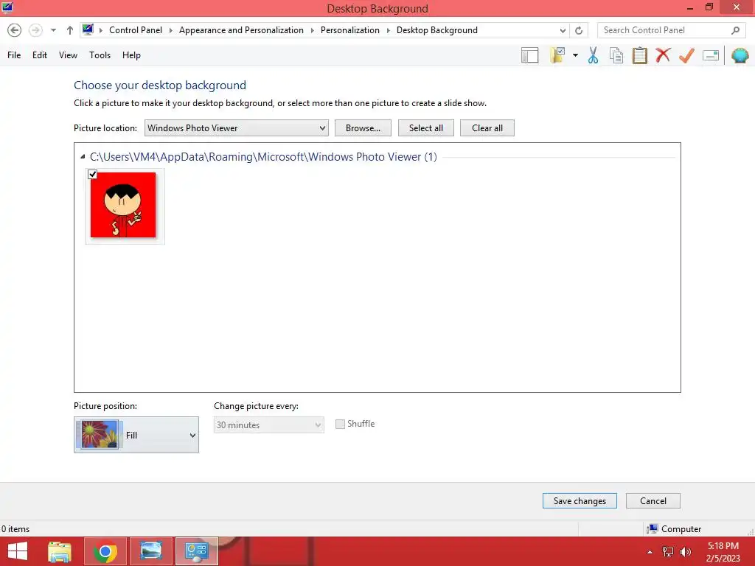Click the Start button on taskbar

(x=18, y=551)
